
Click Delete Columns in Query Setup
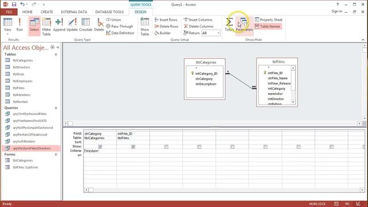(x=198, y=26)
